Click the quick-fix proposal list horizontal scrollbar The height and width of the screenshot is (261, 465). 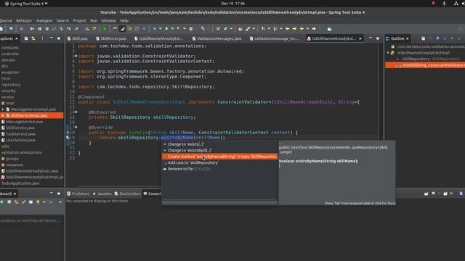[x=219, y=203]
